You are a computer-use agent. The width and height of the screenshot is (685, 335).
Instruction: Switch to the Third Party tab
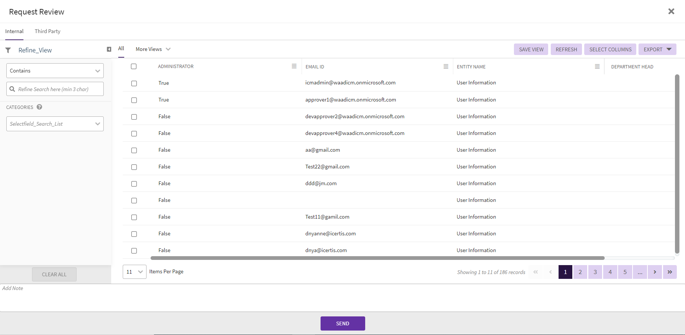pos(48,31)
